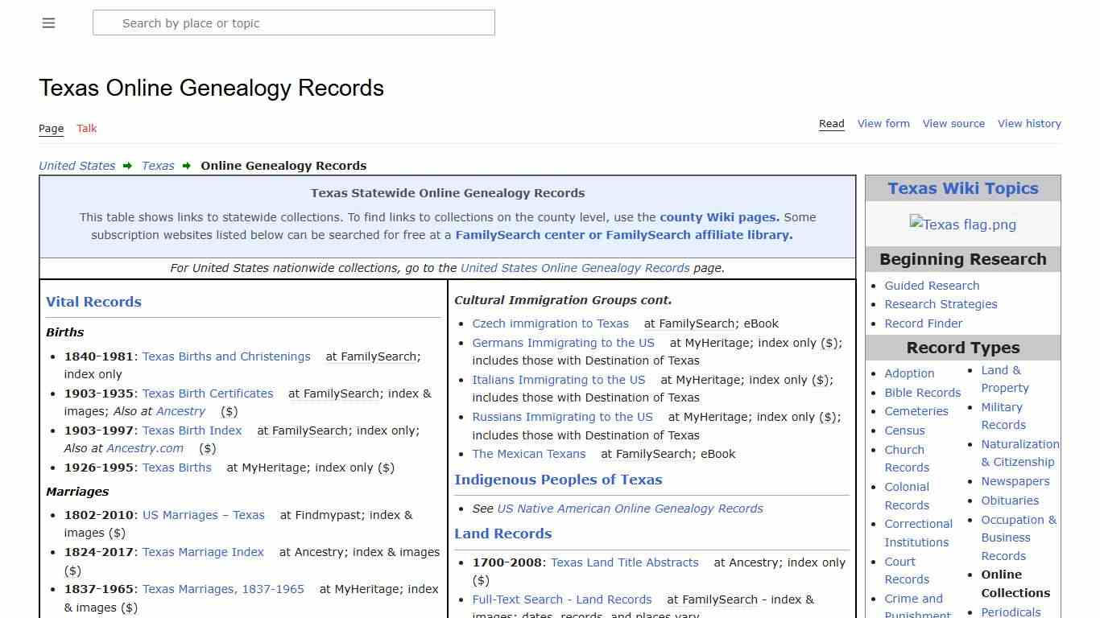Select the Page tab
The width and height of the screenshot is (1100, 618).
click(51, 129)
